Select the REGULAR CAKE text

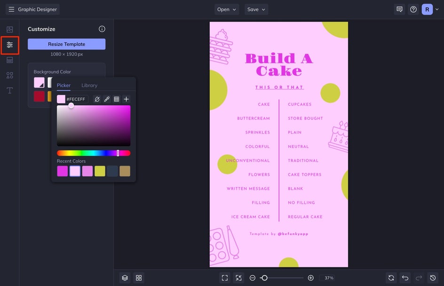(305, 217)
